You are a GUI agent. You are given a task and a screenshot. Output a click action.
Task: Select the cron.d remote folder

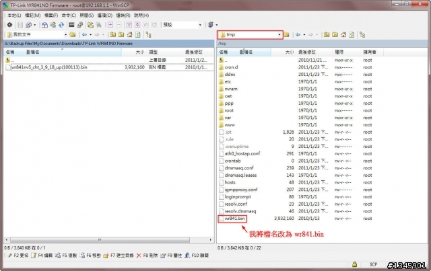(x=231, y=67)
